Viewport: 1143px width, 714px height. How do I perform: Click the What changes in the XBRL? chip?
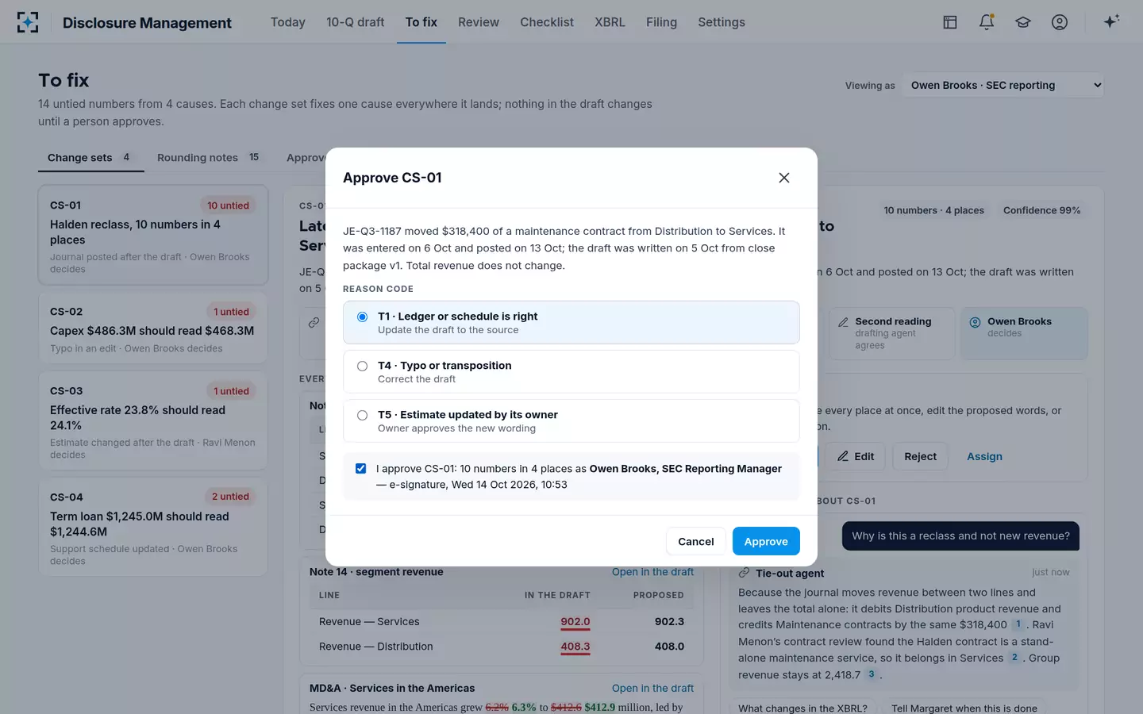tap(802, 708)
